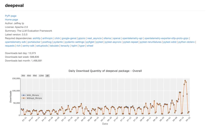This screenshot has width=206, height=127.
Task: Click the 08-11 date axis label
Action: pos(149,119)
